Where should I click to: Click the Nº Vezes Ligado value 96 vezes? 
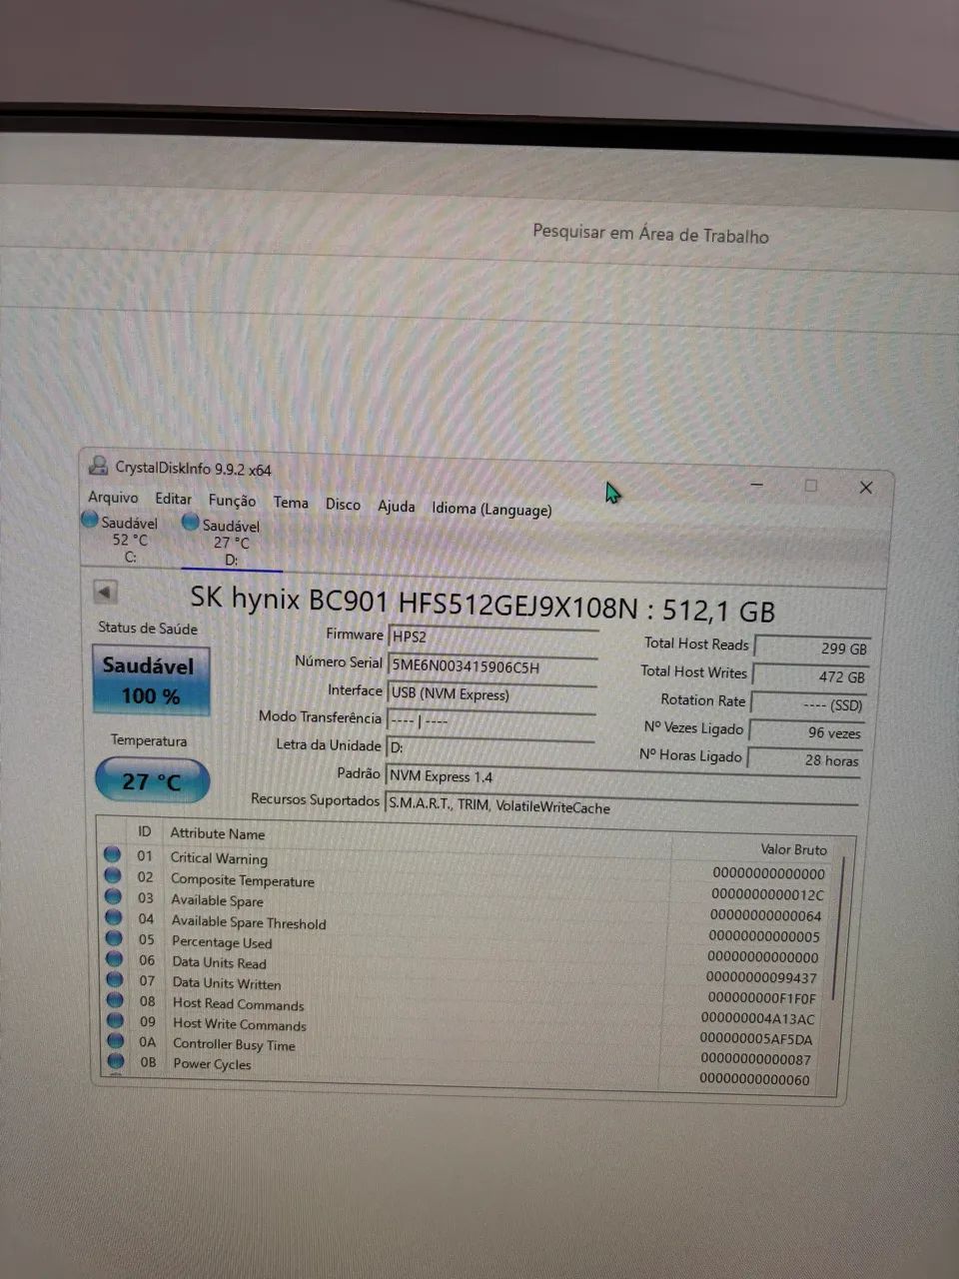[x=806, y=732]
